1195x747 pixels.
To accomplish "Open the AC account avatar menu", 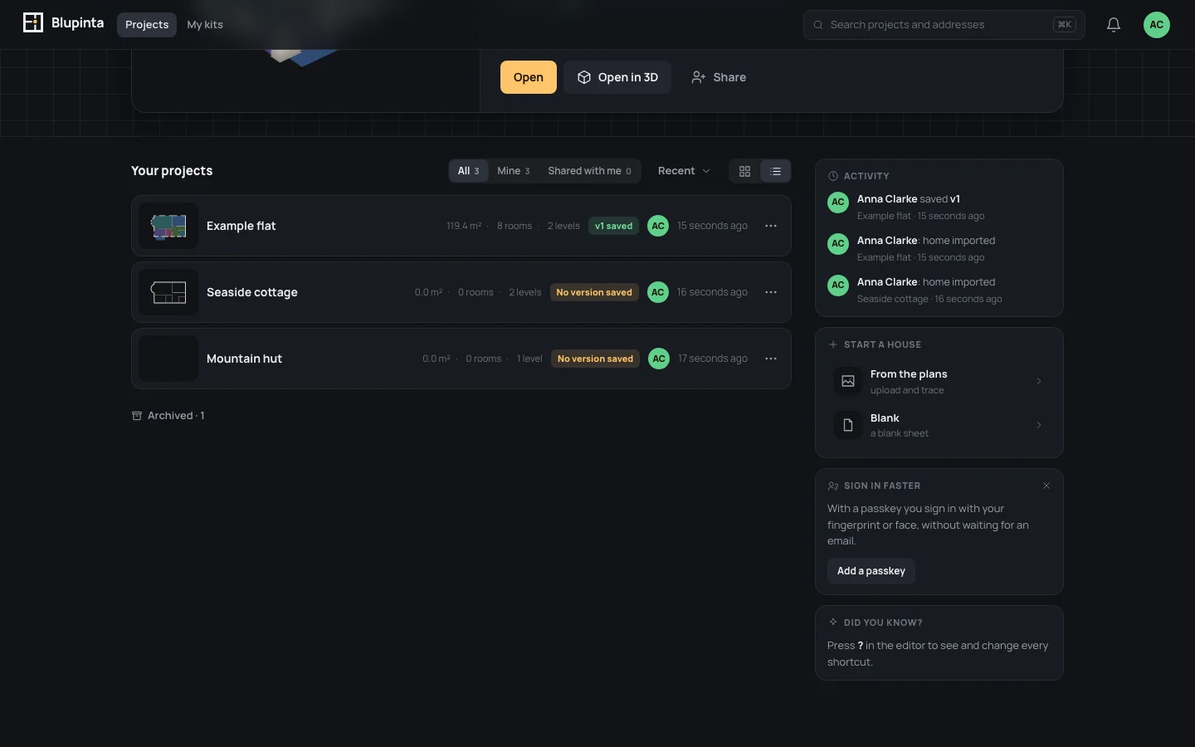I will (x=1157, y=25).
